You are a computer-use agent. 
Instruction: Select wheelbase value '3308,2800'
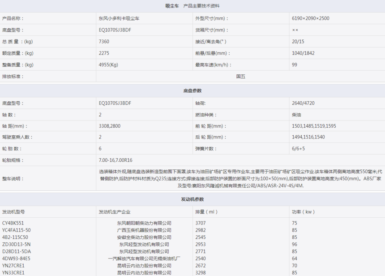[110, 126]
